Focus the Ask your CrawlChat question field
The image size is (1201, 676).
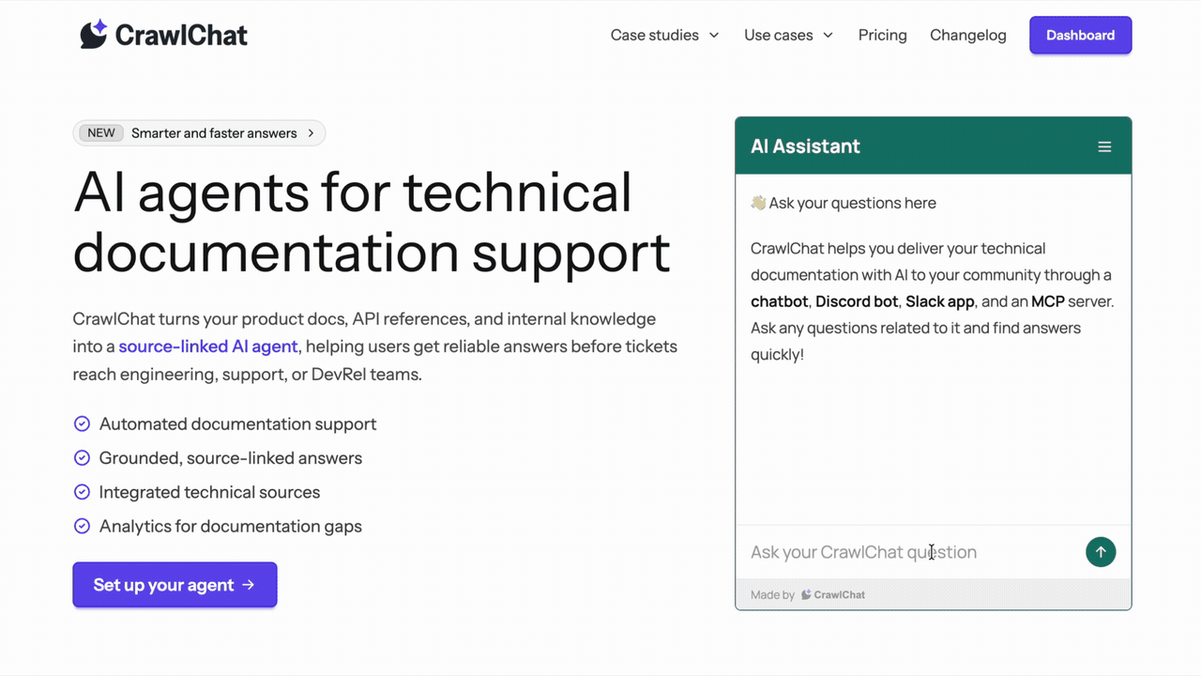pyautogui.click(x=912, y=552)
